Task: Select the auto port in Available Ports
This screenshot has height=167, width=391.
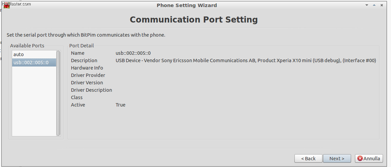Action: [34, 54]
